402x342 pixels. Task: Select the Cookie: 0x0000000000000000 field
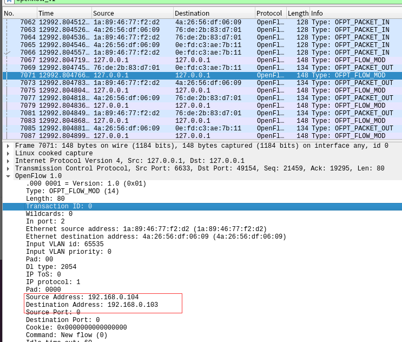pos(76,327)
